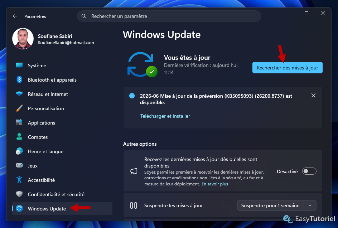
Task: Open the user profile picture
Action: pyautogui.click(x=23, y=39)
